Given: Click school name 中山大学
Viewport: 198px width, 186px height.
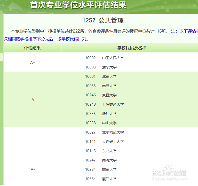Looking at the screenshot, I should (x=109, y=123).
